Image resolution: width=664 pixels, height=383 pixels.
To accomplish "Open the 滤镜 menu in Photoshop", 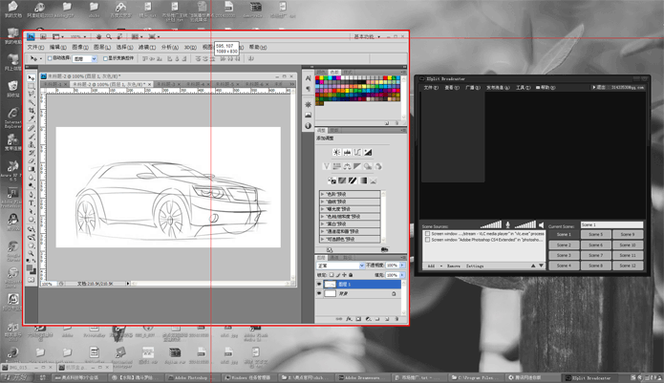I will (146, 48).
